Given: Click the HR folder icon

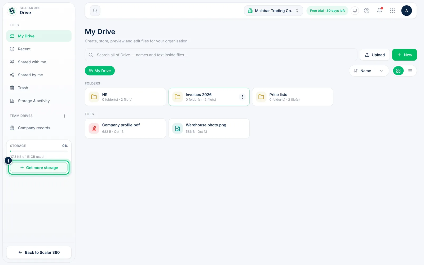Looking at the screenshot, I should click(94, 97).
